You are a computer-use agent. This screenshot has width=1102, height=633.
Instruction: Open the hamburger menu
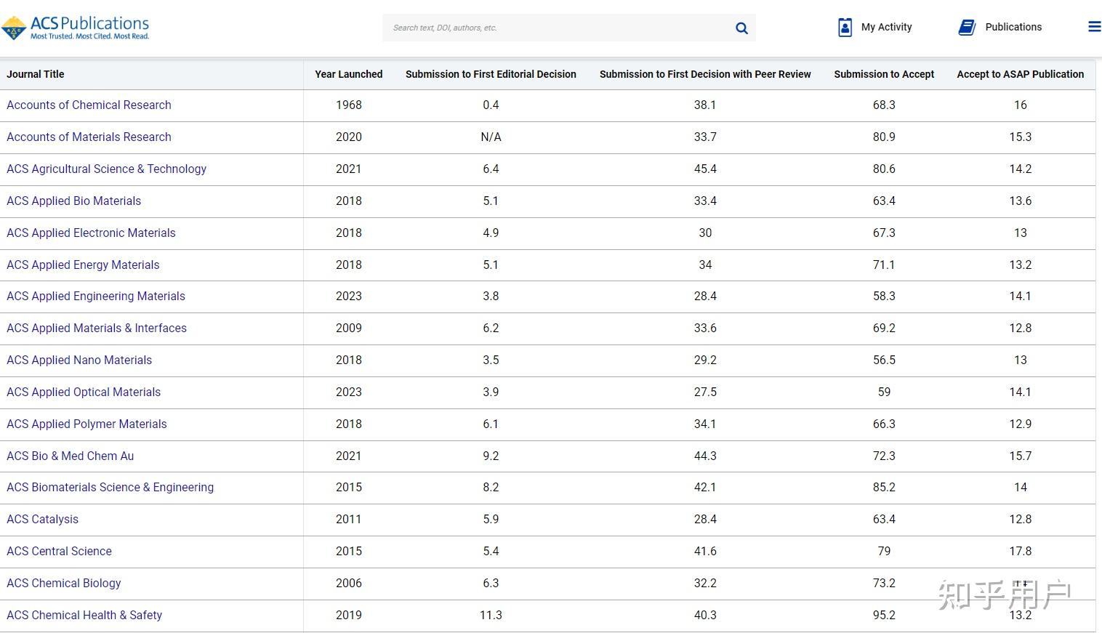[x=1094, y=27]
